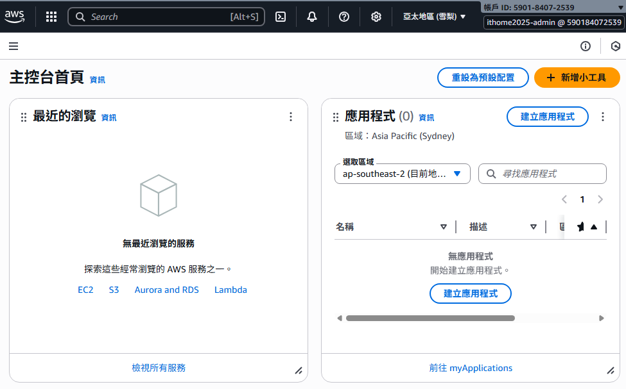Open the AWS logo home link

point(15,16)
